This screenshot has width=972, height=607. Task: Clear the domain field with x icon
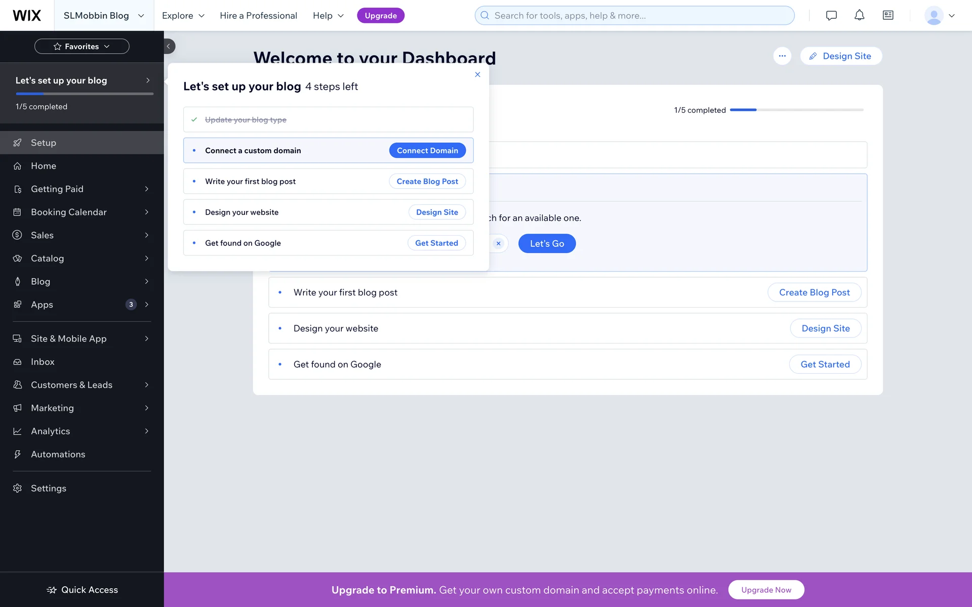click(x=499, y=243)
